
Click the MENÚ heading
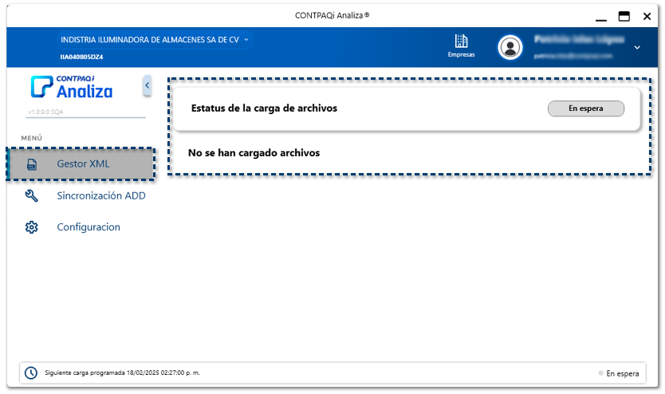(x=32, y=138)
